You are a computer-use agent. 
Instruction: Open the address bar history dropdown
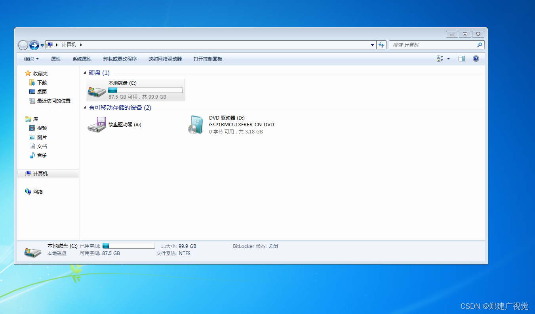pos(372,45)
